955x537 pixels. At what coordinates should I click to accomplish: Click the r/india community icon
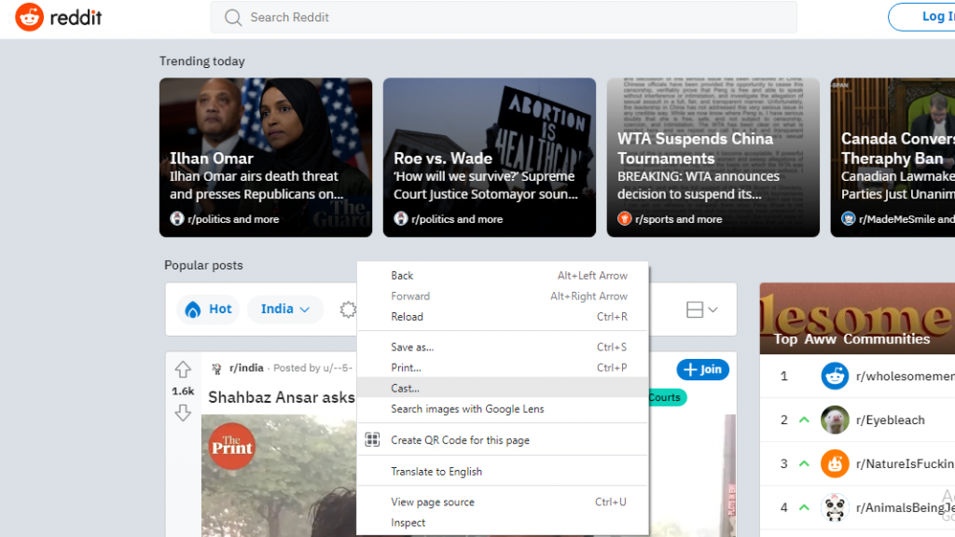[216, 368]
